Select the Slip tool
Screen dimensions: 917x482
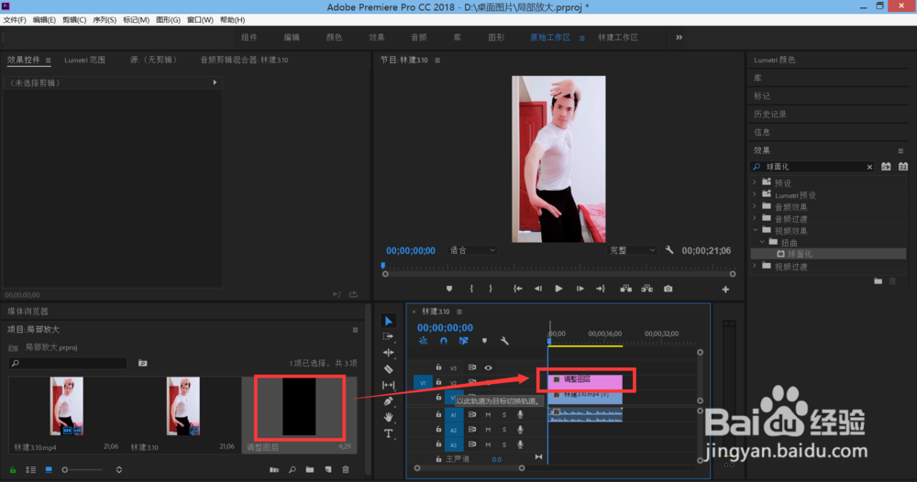(x=388, y=385)
